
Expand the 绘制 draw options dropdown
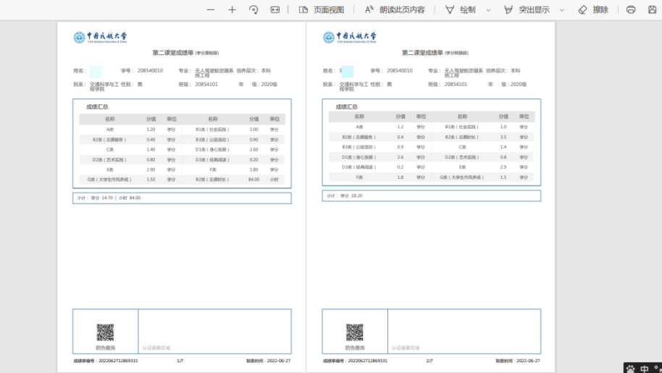point(488,10)
